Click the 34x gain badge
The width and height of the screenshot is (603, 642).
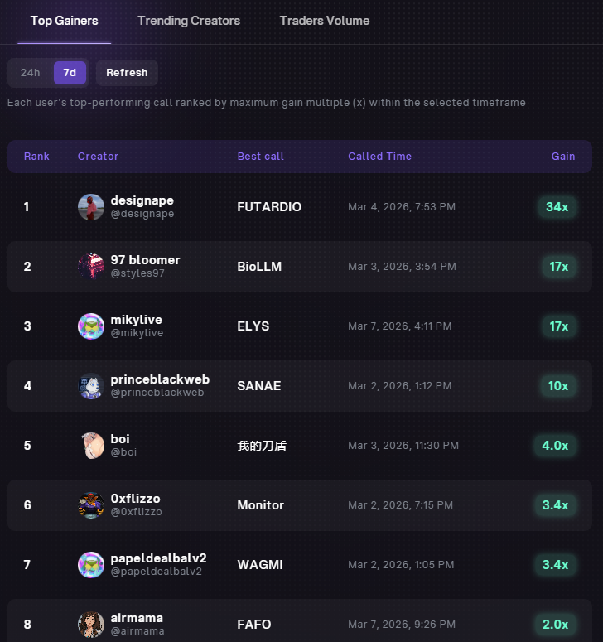557,207
